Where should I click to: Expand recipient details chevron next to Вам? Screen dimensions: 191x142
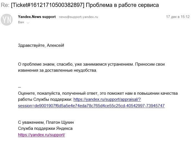pos(28,22)
